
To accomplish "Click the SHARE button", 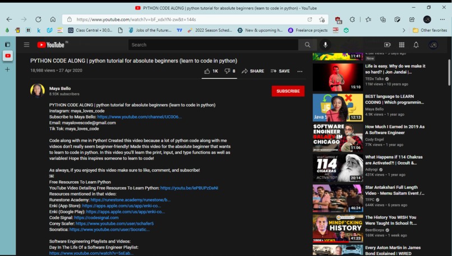I will 253,71.
